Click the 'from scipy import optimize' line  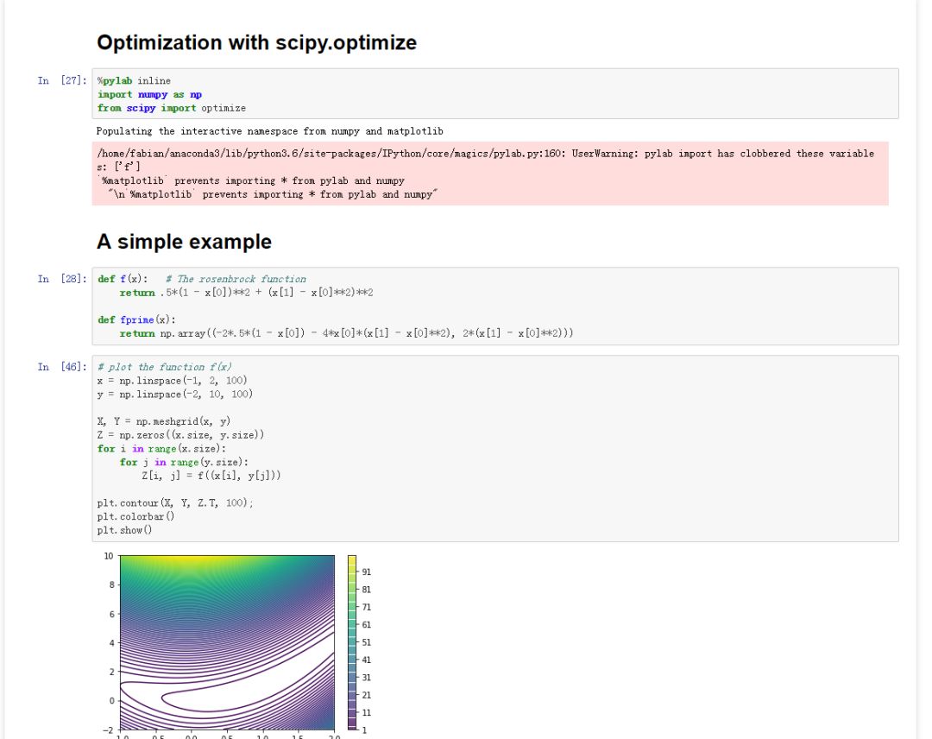pos(172,108)
